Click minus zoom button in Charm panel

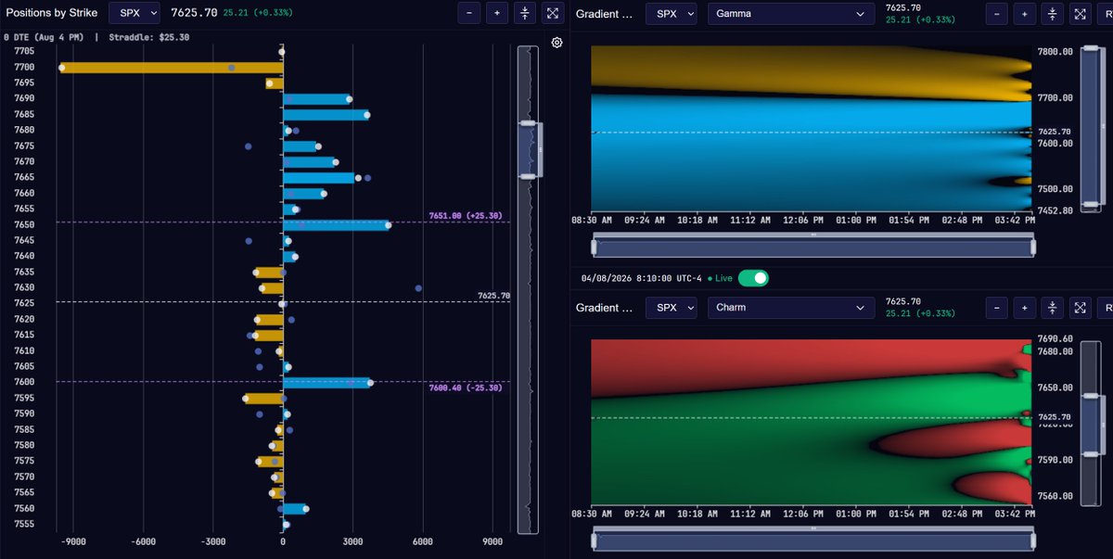[x=996, y=308]
